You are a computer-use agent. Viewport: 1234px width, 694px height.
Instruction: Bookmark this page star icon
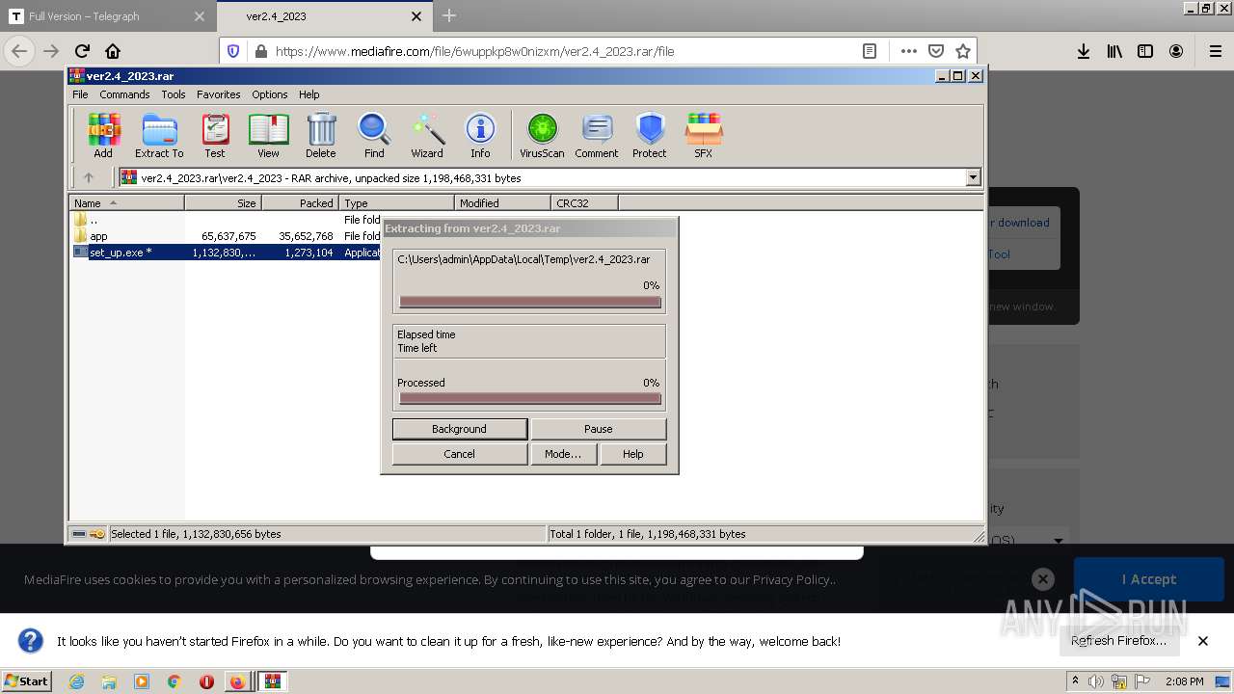[962, 51]
